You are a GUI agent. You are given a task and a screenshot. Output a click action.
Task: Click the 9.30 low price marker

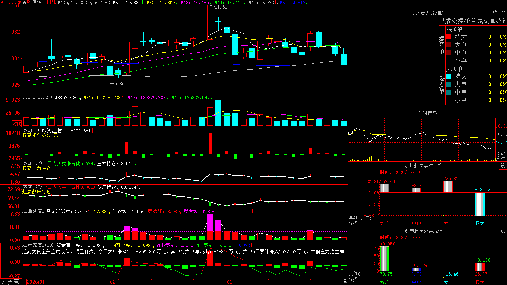click(x=119, y=84)
